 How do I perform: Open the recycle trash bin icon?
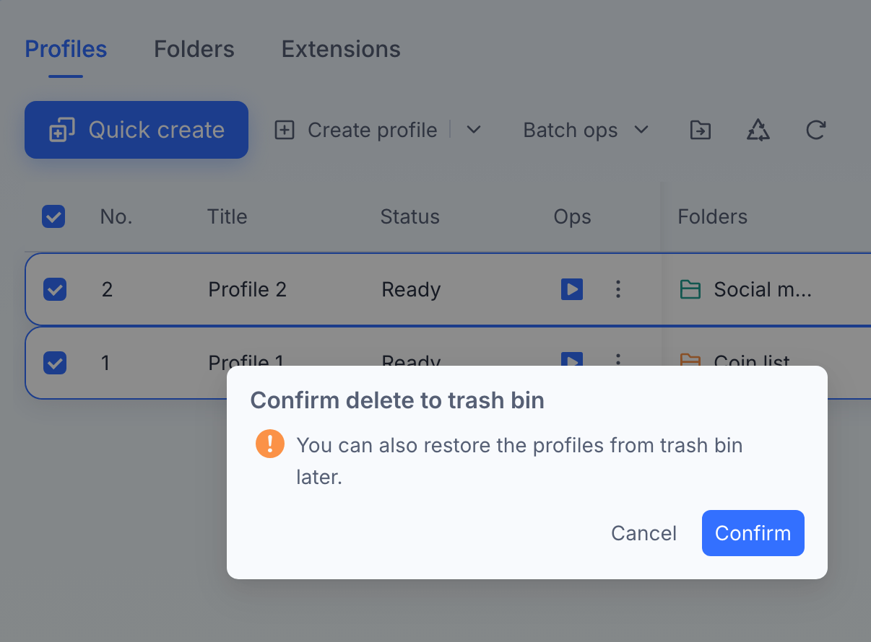pos(758,130)
